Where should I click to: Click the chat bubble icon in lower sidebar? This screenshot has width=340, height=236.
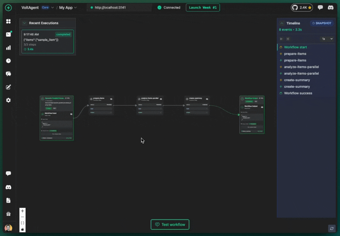[x=8, y=173]
